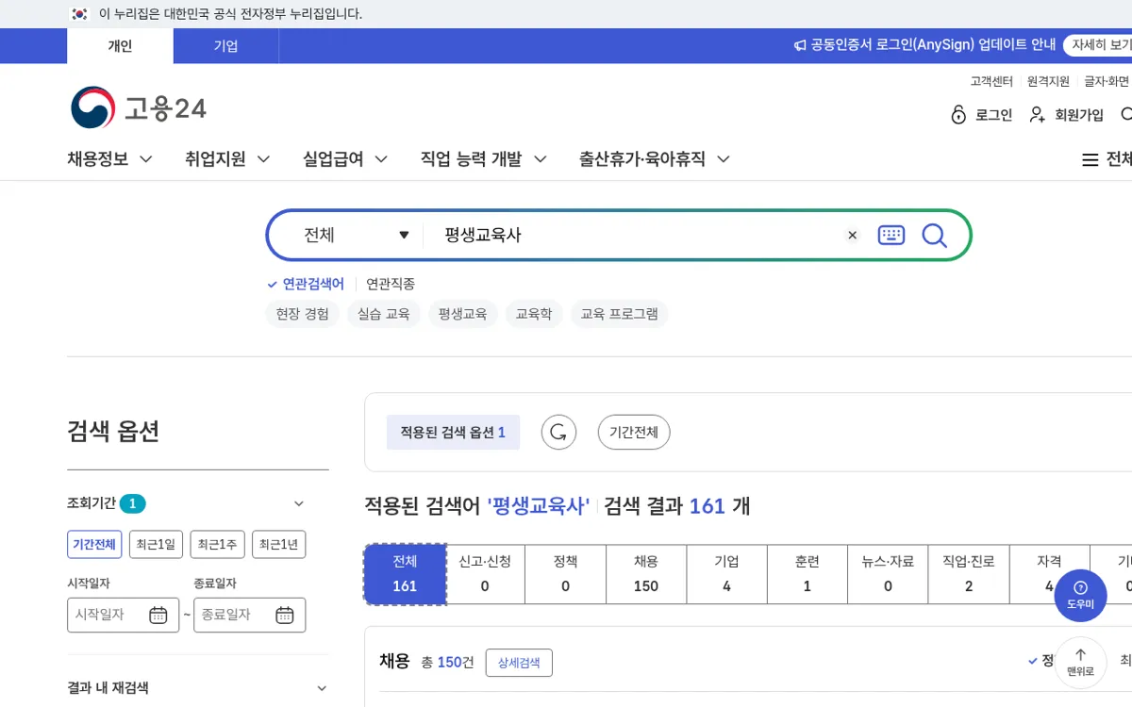Select the 뉴스·자료 results tab
Image resolution: width=1132 pixels, height=707 pixels.
[x=888, y=574]
